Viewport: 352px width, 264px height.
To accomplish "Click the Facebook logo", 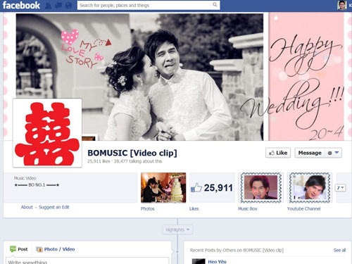I will point(21,5).
